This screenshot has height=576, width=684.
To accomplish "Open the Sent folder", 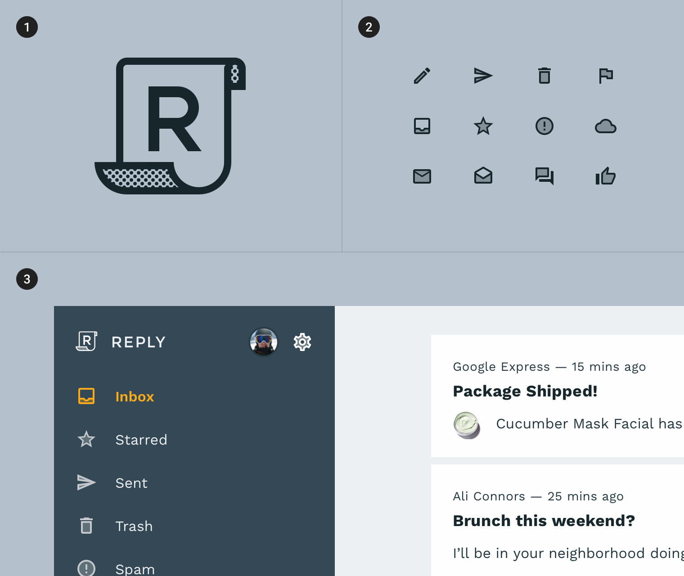I will tap(131, 483).
